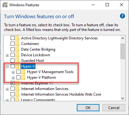Enable Hyper-V Management Tools checkbox
This screenshot has height=115, width=129.
click(x=18, y=72)
